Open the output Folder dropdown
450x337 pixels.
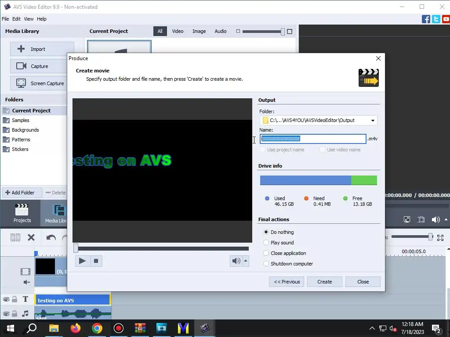pos(373,120)
